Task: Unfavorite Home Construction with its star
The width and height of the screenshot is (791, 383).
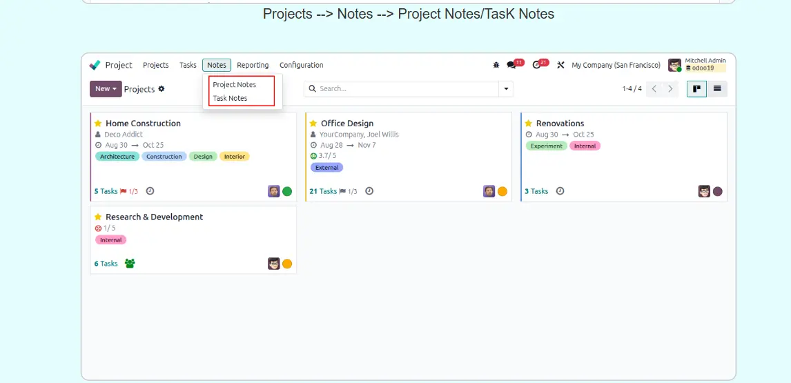Action: click(98, 124)
